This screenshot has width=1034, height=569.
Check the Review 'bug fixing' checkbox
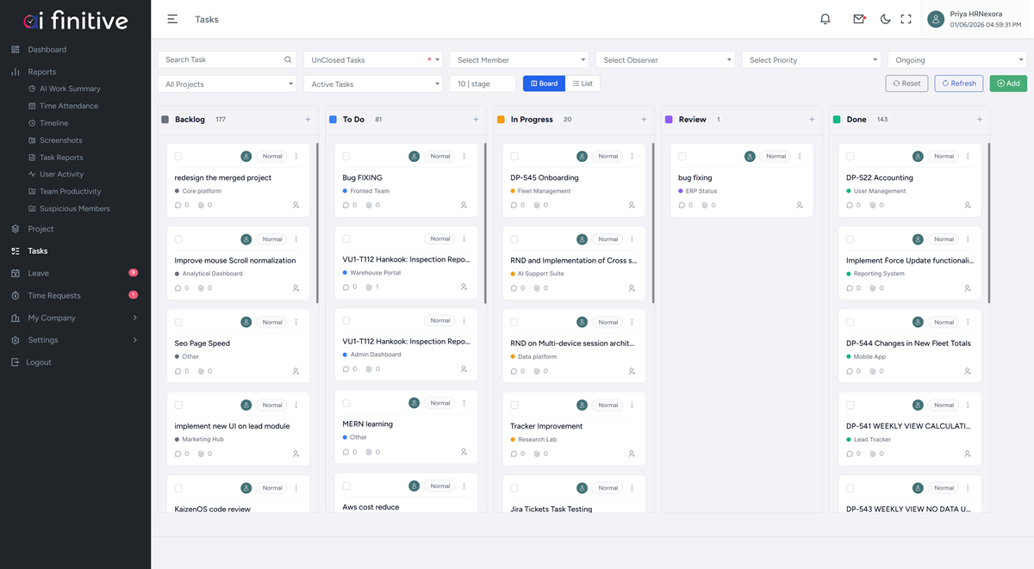[682, 157]
